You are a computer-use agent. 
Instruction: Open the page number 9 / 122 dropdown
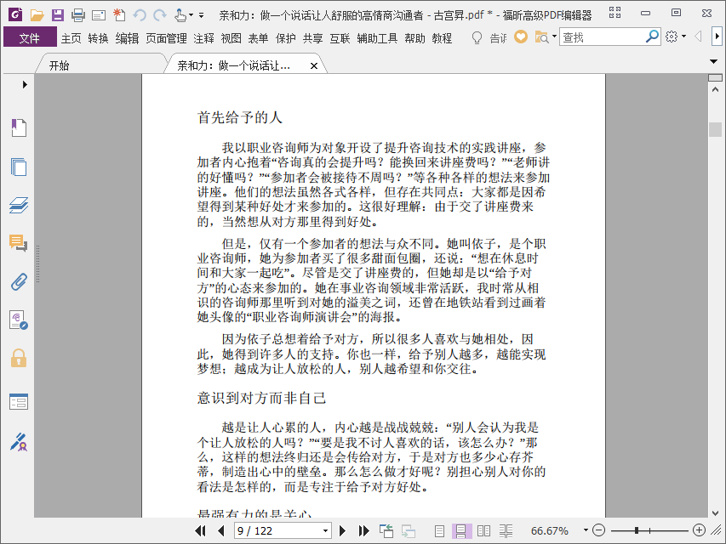(325, 530)
